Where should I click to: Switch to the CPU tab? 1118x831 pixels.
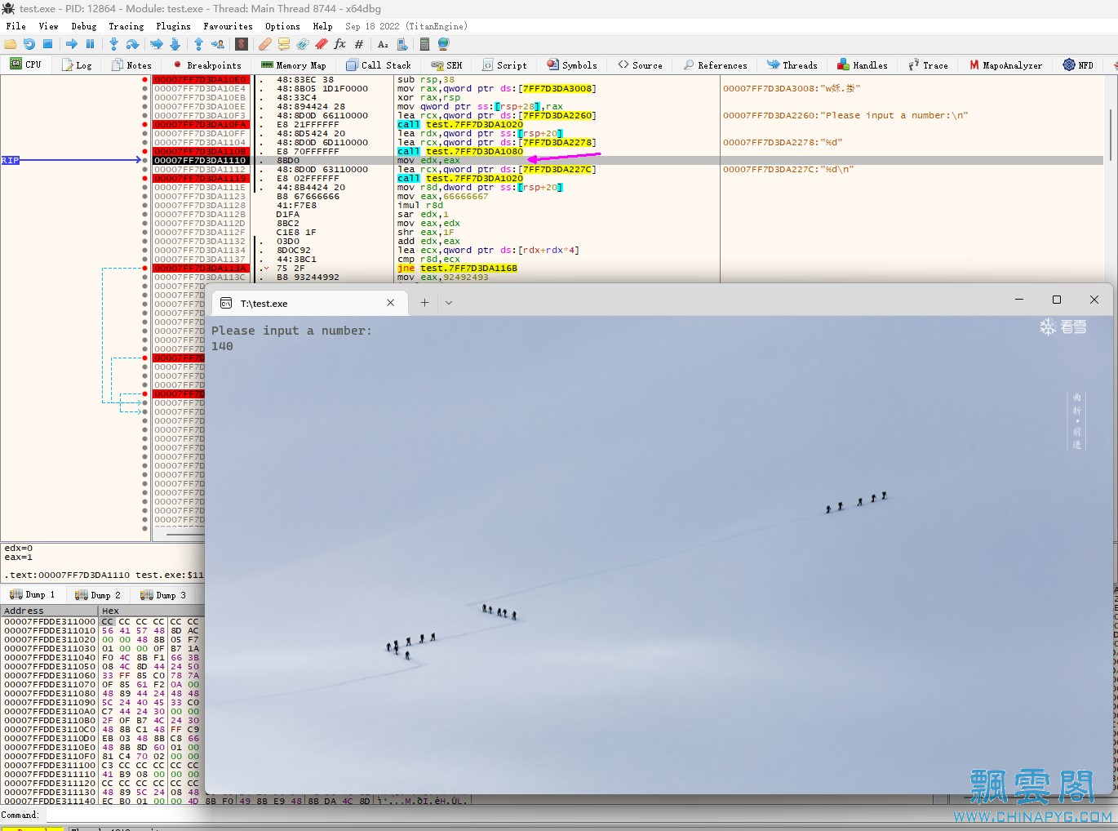[25, 64]
